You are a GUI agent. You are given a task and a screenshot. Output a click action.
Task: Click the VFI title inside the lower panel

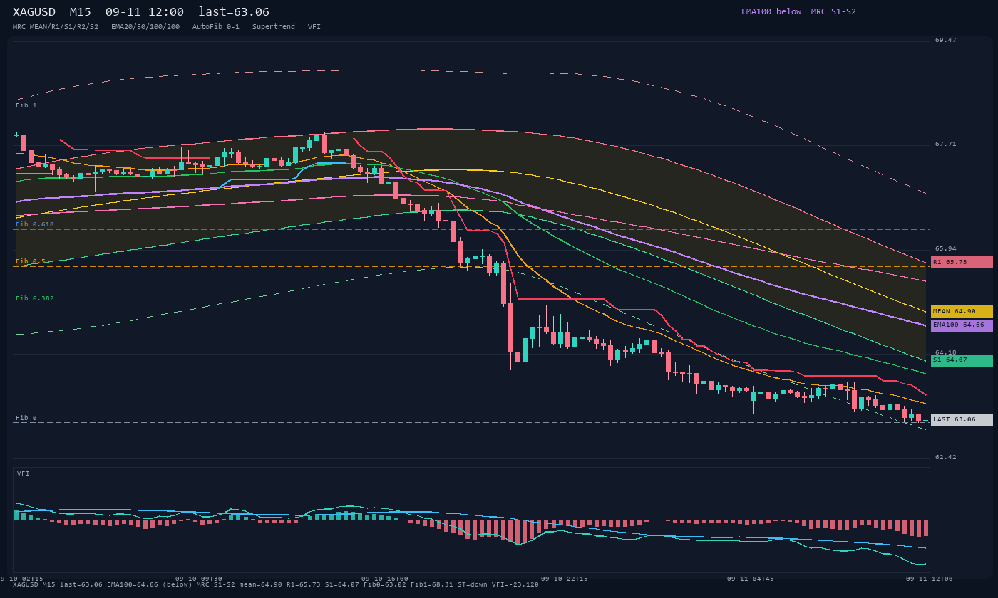(x=24, y=473)
